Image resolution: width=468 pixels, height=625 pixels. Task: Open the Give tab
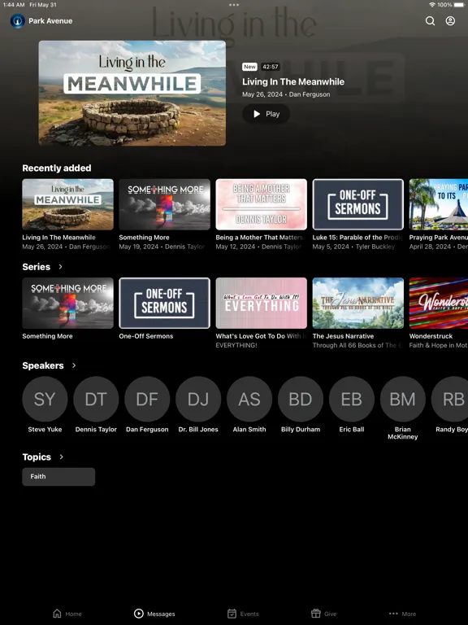tap(323, 614)
